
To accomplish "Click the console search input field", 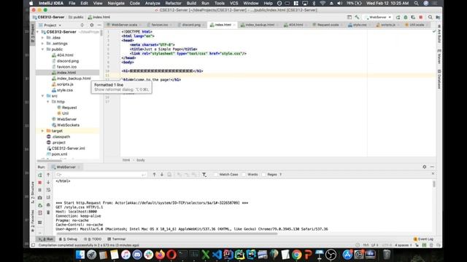I will [101, 175].
